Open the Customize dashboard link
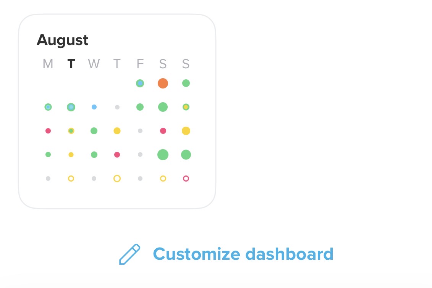432x288 pixels. pos(243,254)
